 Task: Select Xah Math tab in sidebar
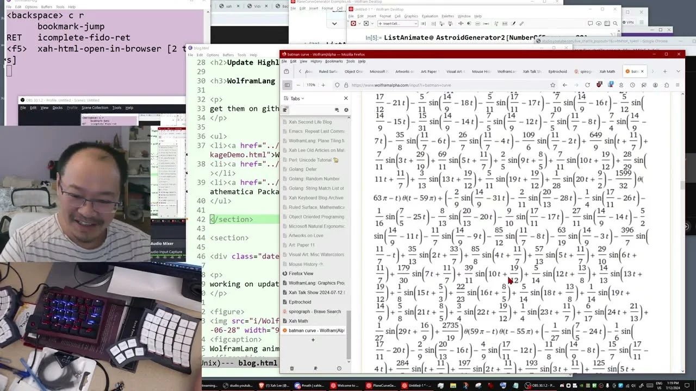click(314, 321)
